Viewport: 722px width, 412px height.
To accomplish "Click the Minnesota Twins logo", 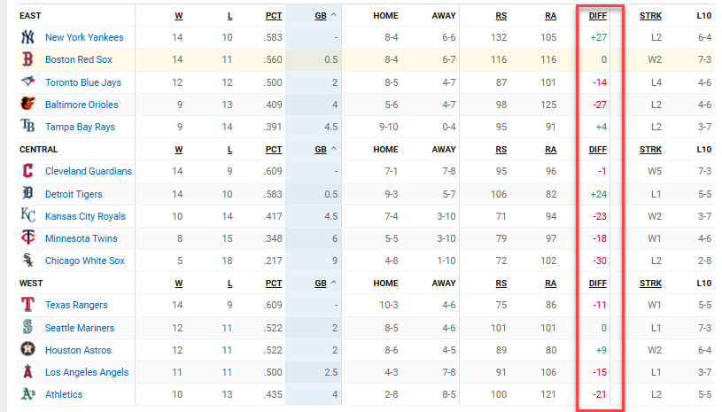I will pos(27,238).
